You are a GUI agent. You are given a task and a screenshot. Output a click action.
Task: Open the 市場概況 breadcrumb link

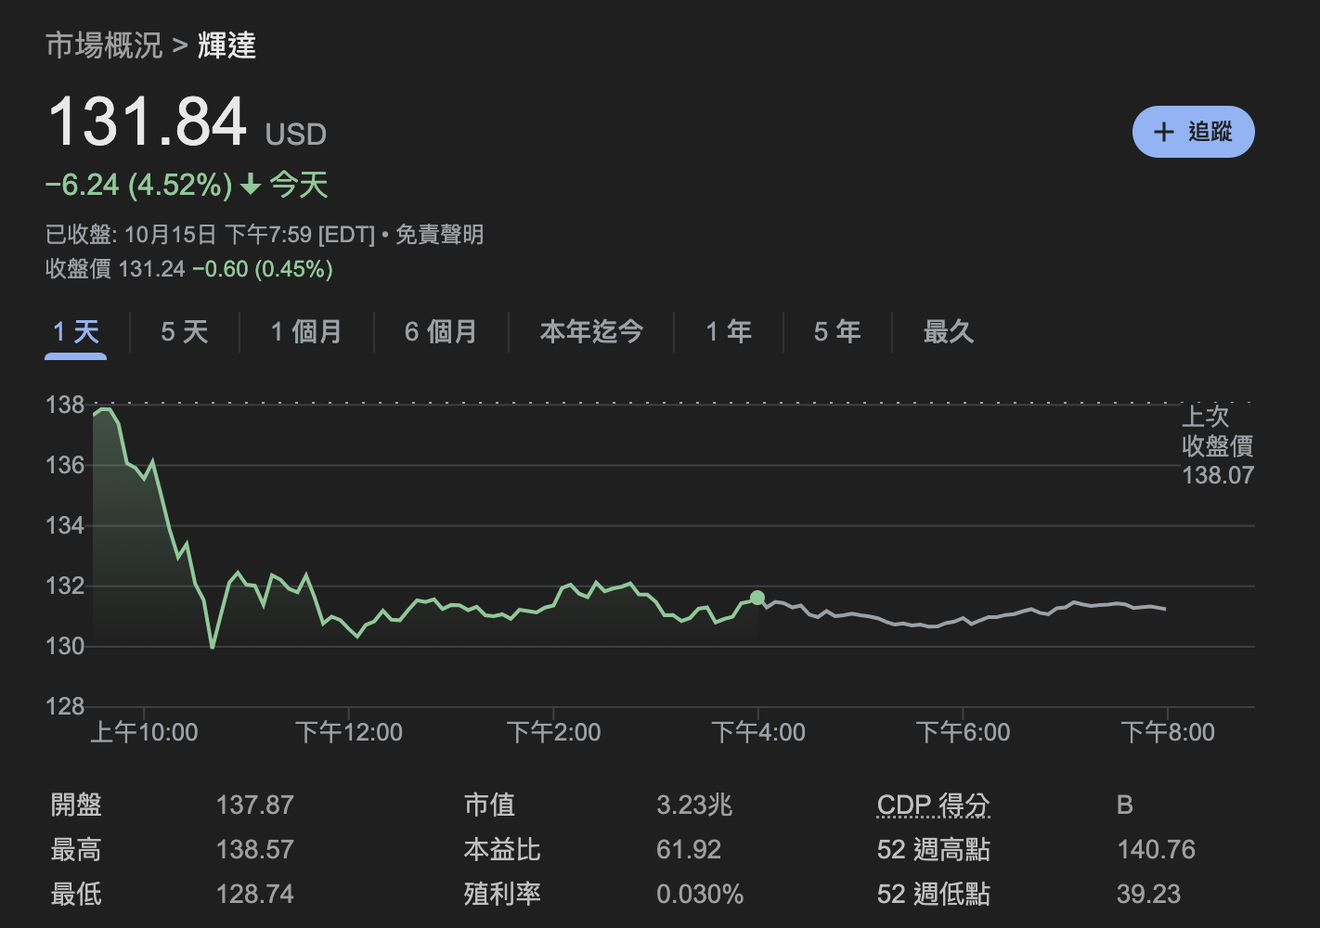tap(104, 45)
